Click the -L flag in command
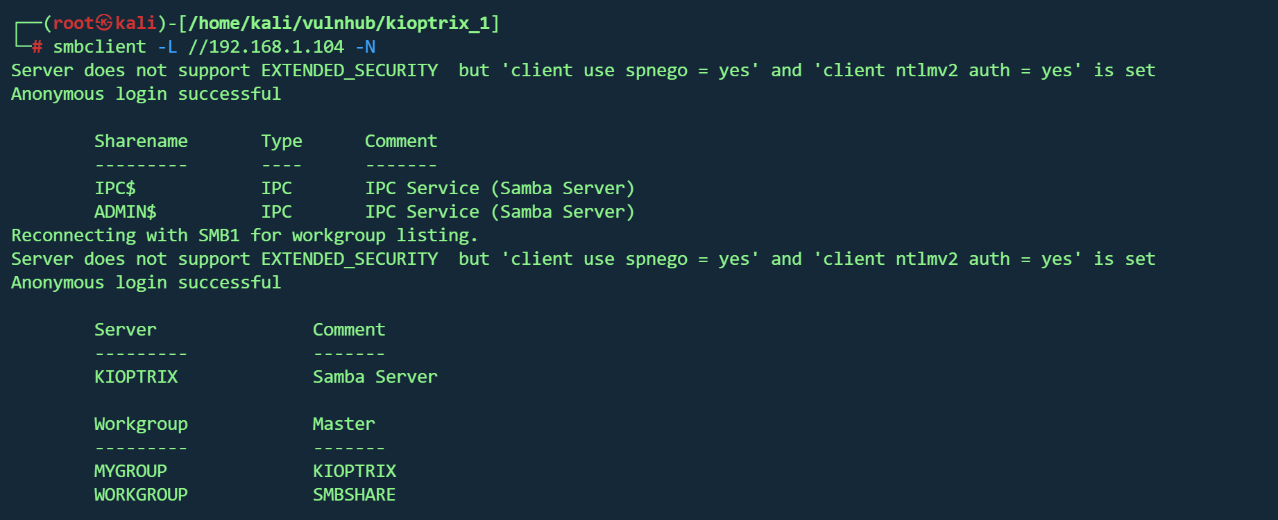The height and width of the screenshot is (520, 1278). [x=167, y=47]
